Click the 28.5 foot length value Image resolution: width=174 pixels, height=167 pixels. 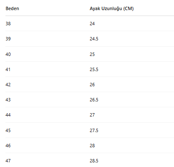pos(94,161)
